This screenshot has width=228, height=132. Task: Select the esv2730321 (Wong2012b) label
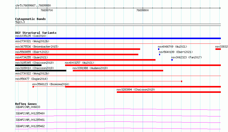coord(32,41)
